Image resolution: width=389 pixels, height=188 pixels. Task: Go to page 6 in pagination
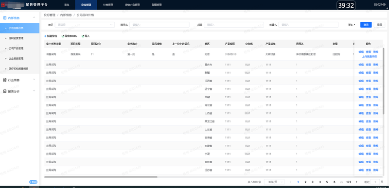(x=334, y=182)
